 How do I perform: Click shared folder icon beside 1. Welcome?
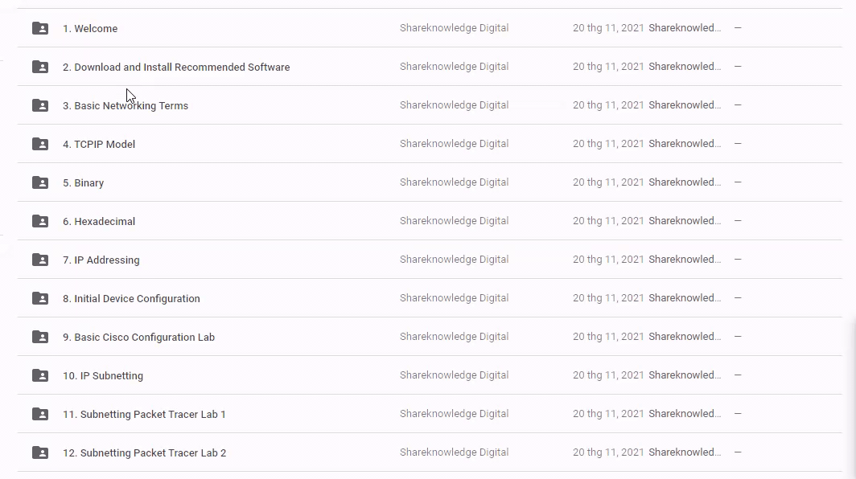point(40,28)
